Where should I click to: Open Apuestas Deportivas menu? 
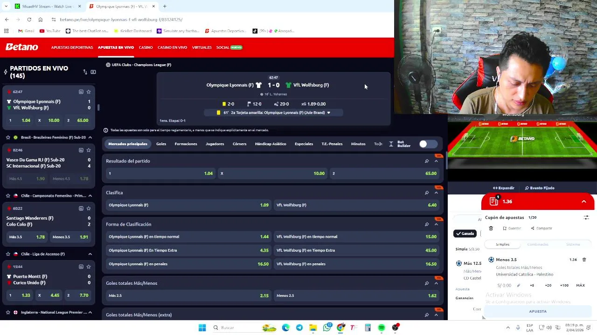(x=72, y=47)
